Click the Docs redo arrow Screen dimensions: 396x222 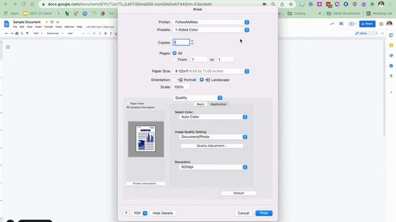pyautogui.click(x=12, y=33)
